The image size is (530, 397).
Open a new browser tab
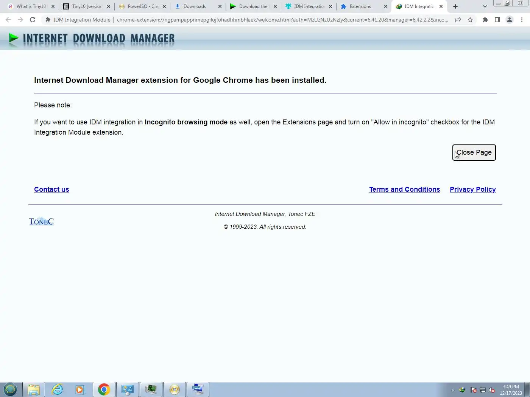pyautogui.click(x=455, y=6)
